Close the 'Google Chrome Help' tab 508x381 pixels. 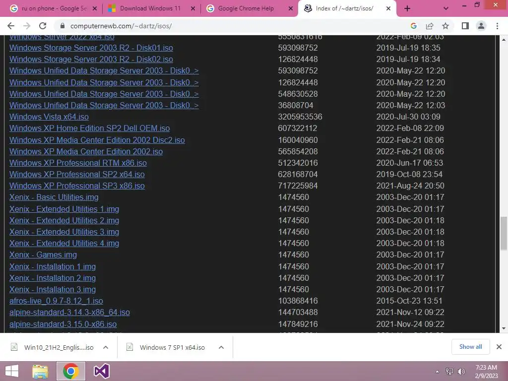(291, 9)
